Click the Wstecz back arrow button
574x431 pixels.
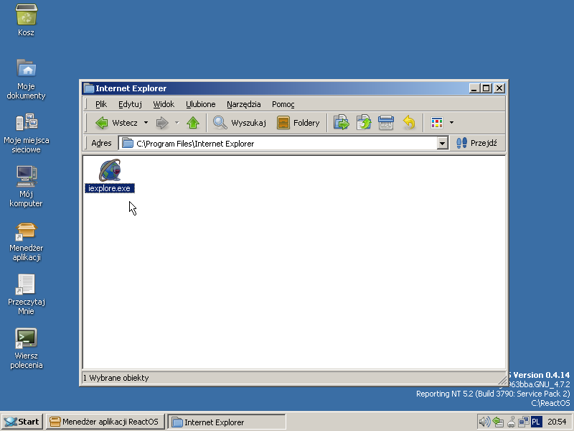(116, 123)
